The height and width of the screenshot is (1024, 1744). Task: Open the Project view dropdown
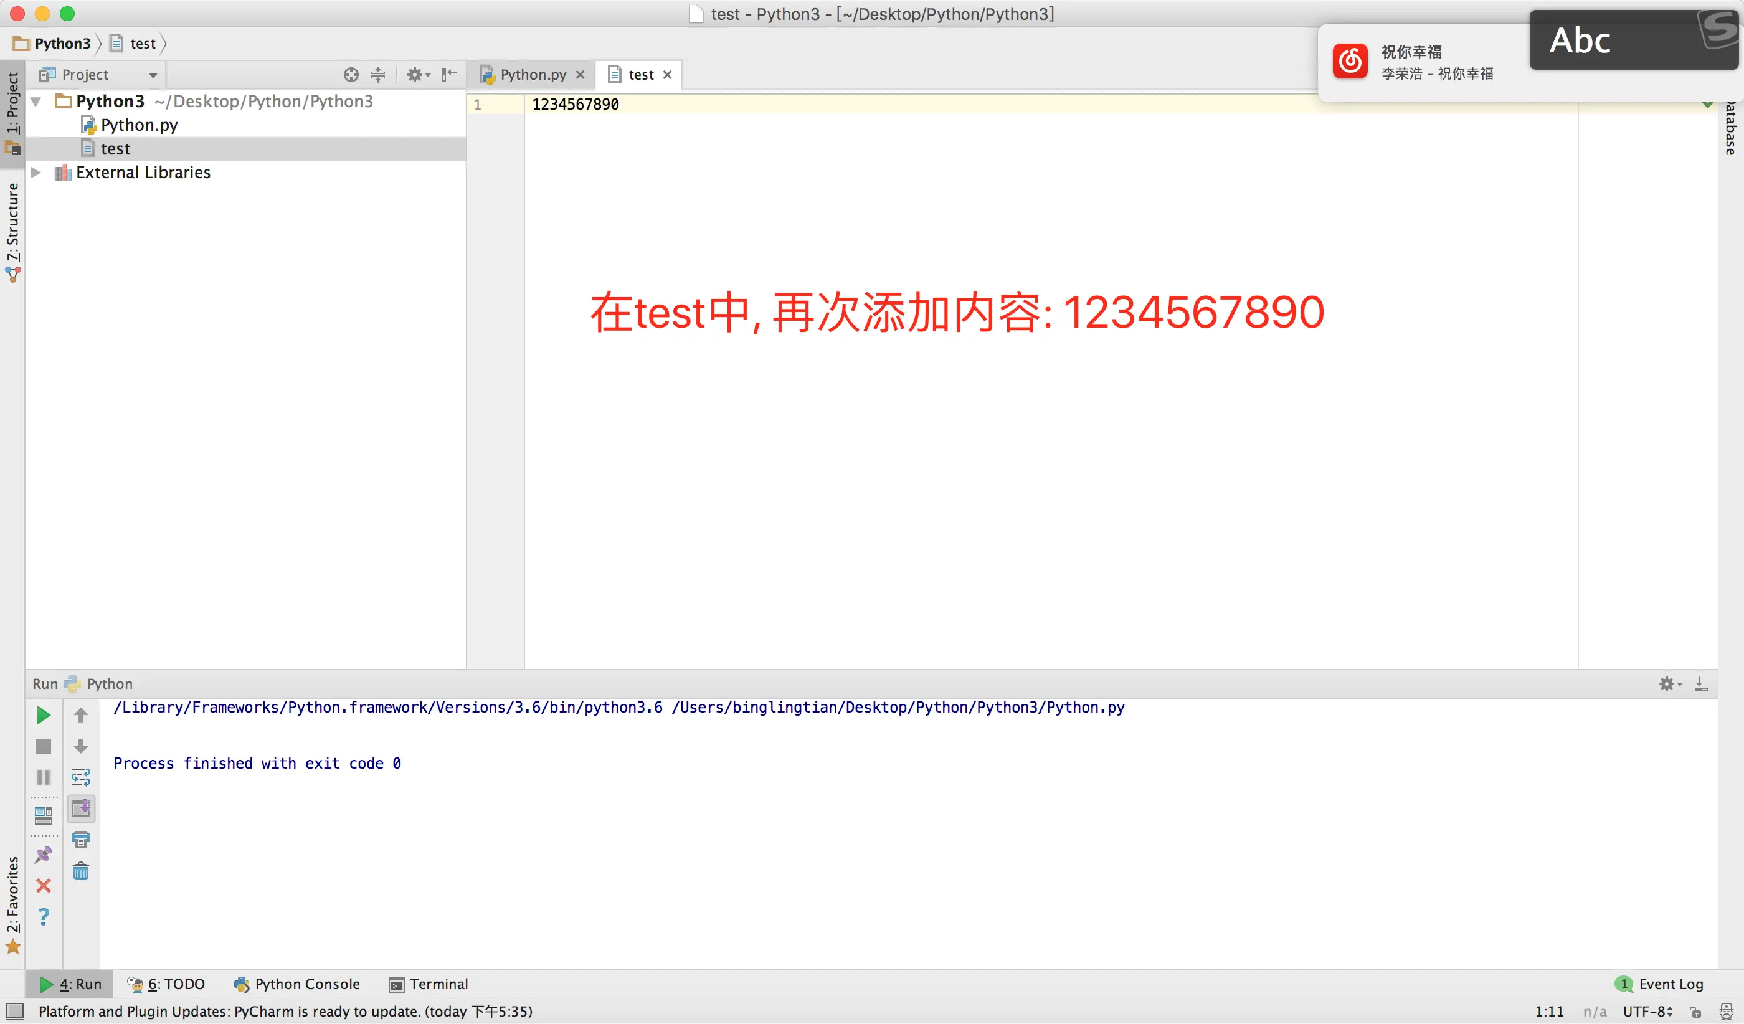(153, 75)
